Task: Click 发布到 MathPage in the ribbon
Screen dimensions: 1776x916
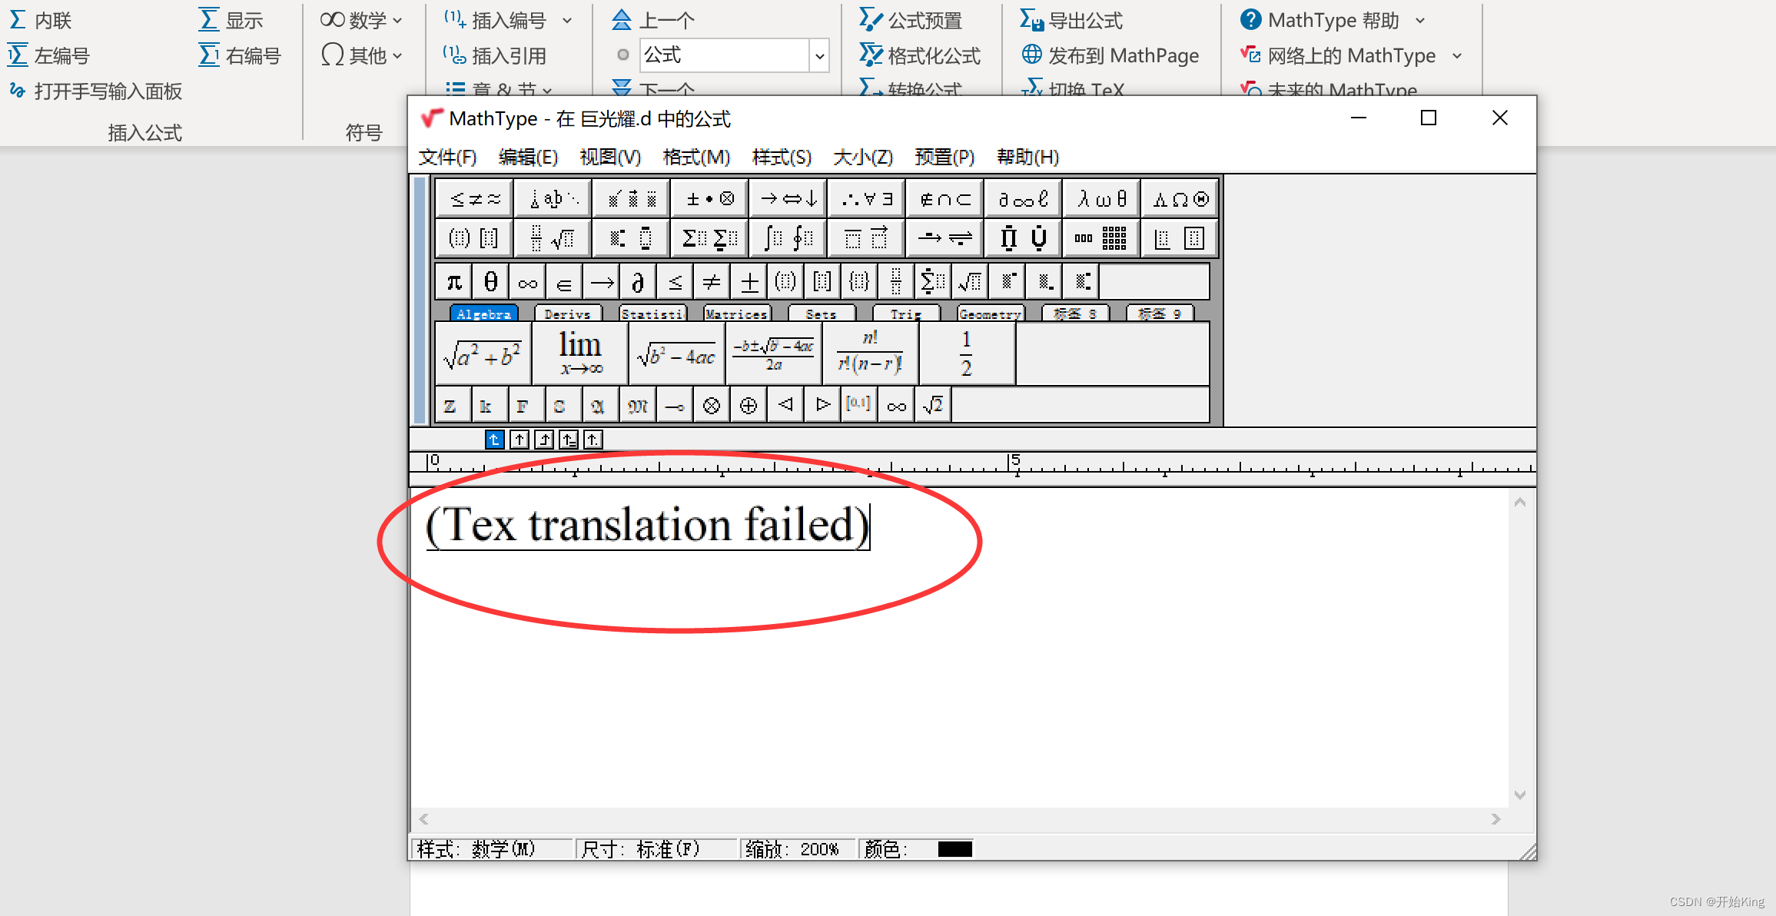Action: (x=1109, y=55)
